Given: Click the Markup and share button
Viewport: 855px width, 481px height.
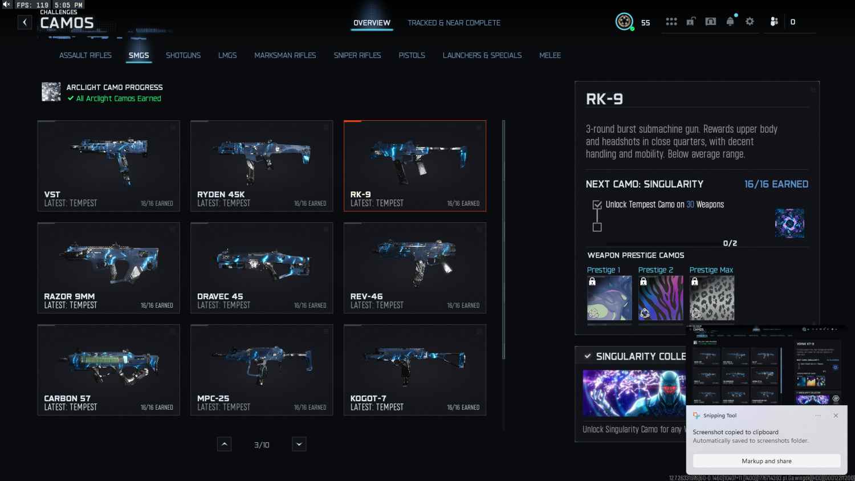Looking at the screenshot, I should click(766, 461).
